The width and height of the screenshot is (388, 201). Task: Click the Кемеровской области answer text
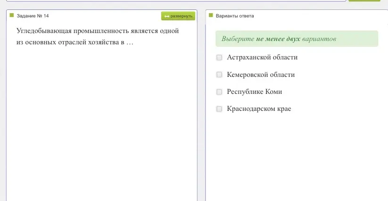click(261, 75)
